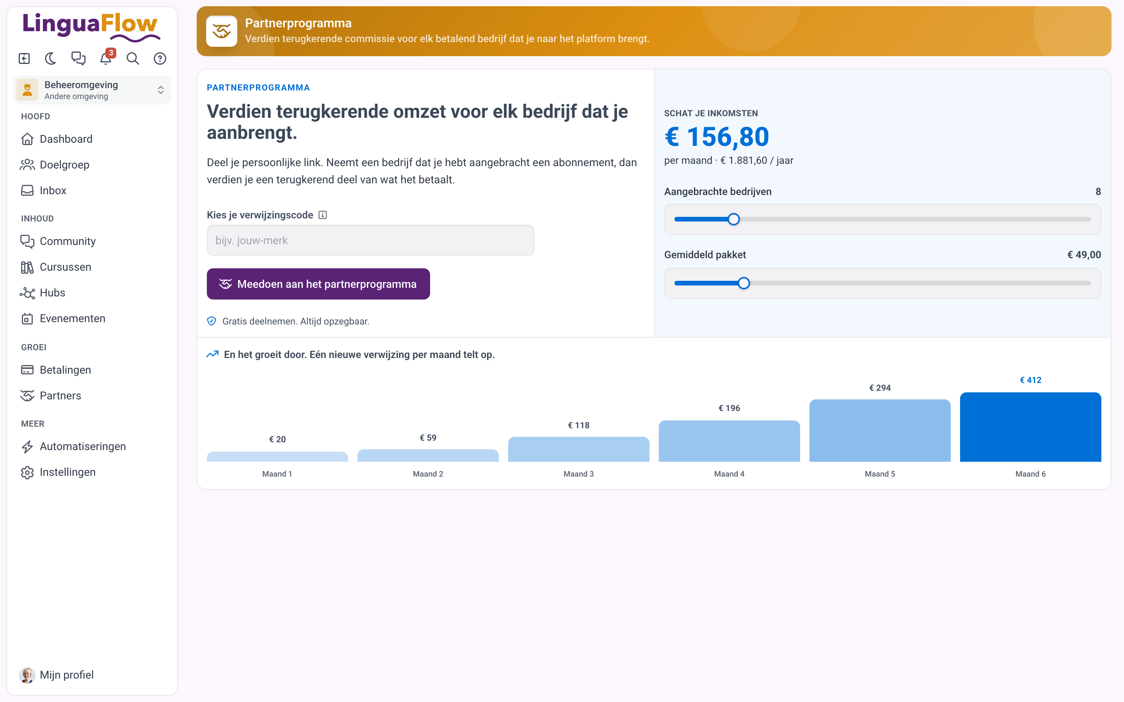Click the Hubs network icon
This screenshot has height=702, width=1124.
click(27, 292)
